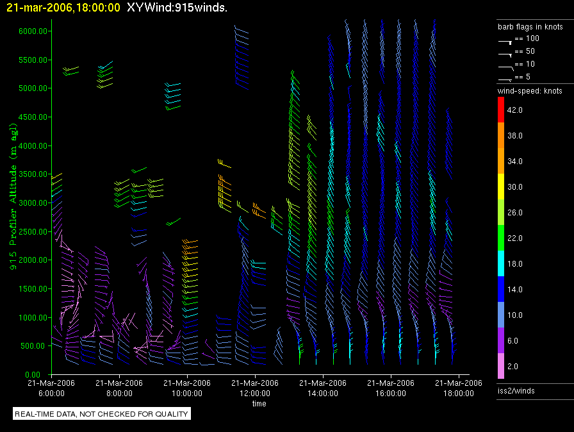
Task: Click the 0.00 altitude tick label
Action: tap(33, 374)
